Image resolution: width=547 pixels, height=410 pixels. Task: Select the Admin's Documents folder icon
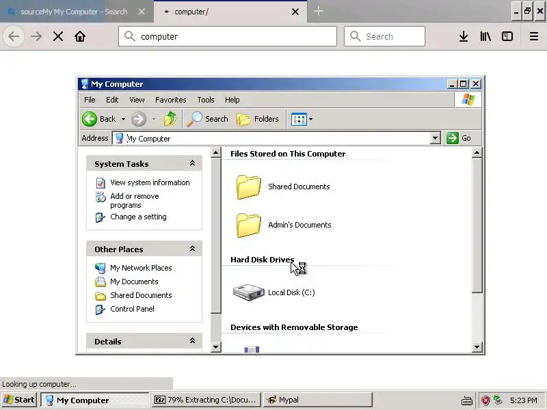point(248,225)
